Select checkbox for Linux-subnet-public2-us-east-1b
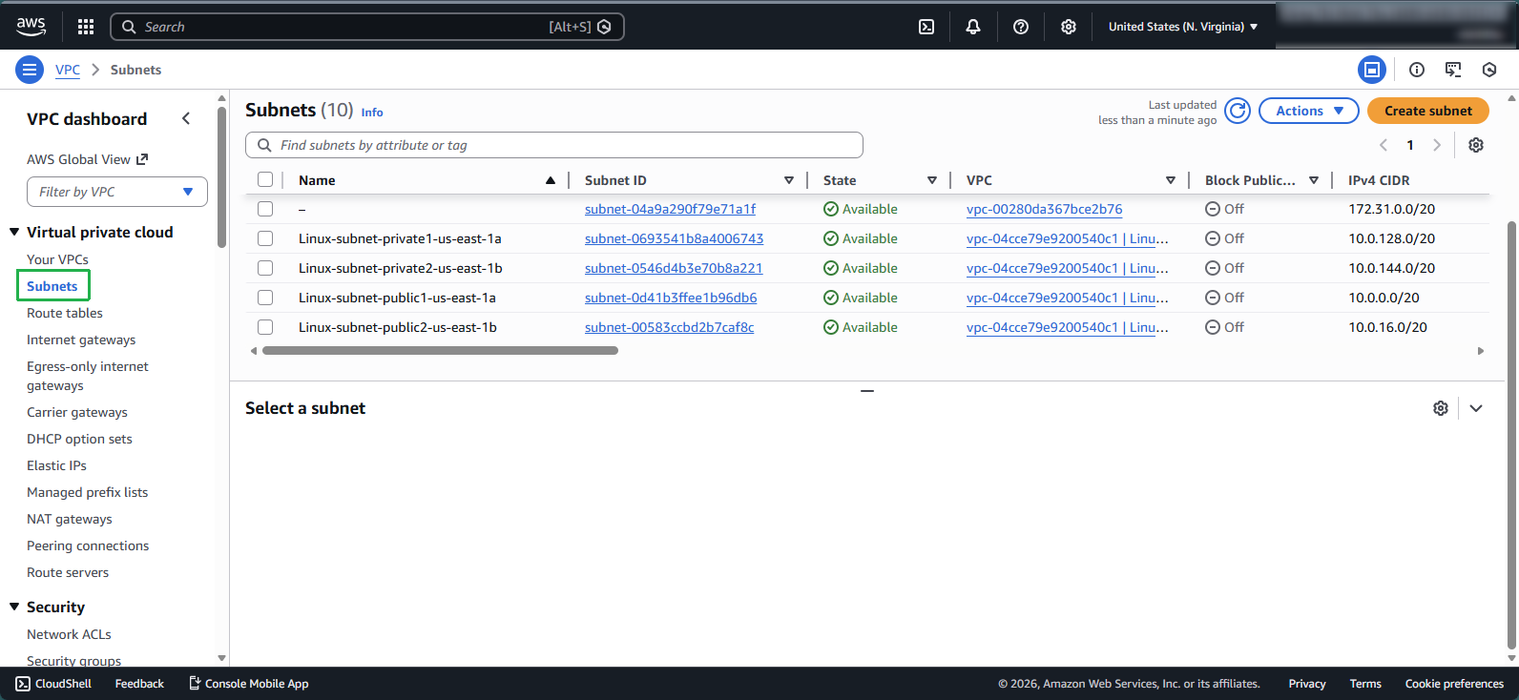 click(x=265, y=327)
